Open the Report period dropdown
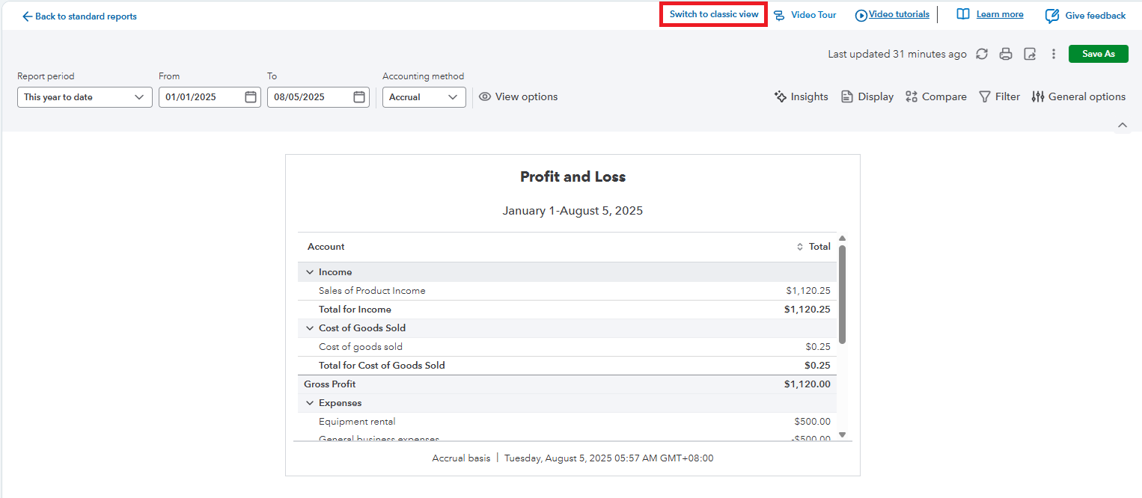The width and height of the screenshot is (1142, 498). [85, 97]
